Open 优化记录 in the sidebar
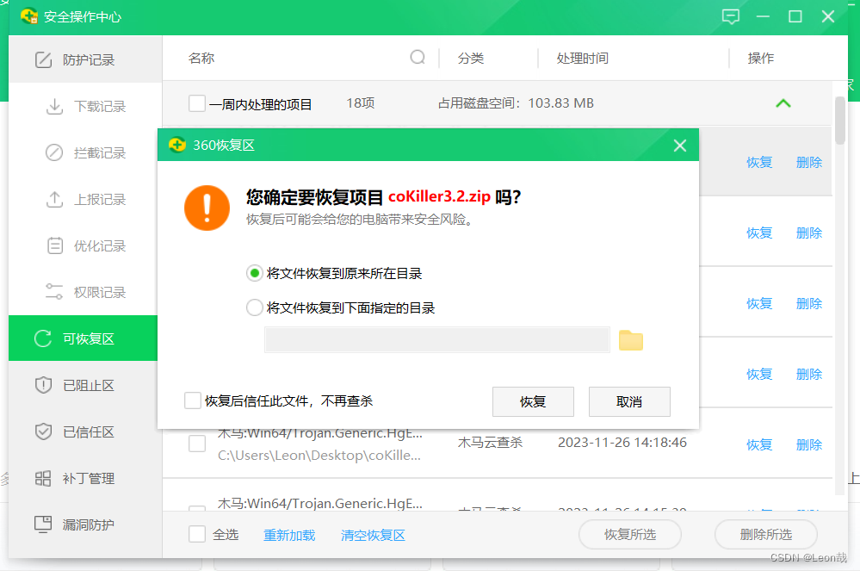This screenshot has height=571, width=860. [85, 245]
